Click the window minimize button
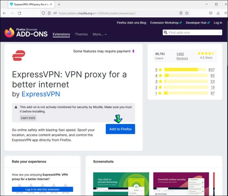Screen dimensions: 228x196 click(x=207, y=4)
